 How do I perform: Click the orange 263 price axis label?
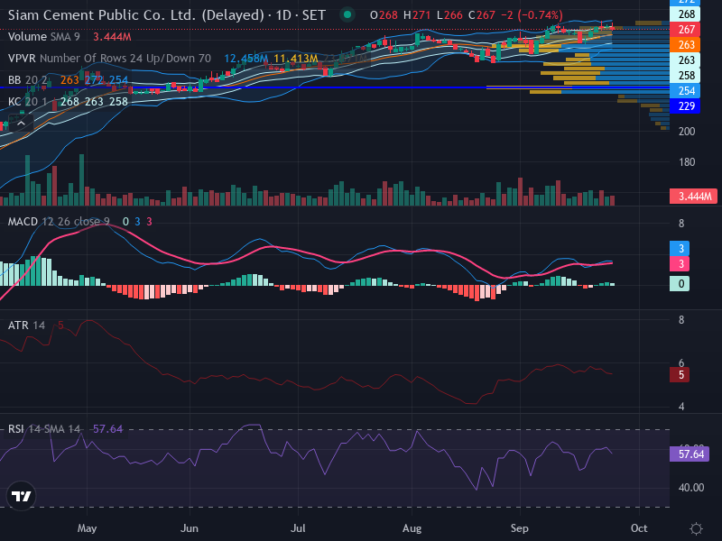[685, 44]
